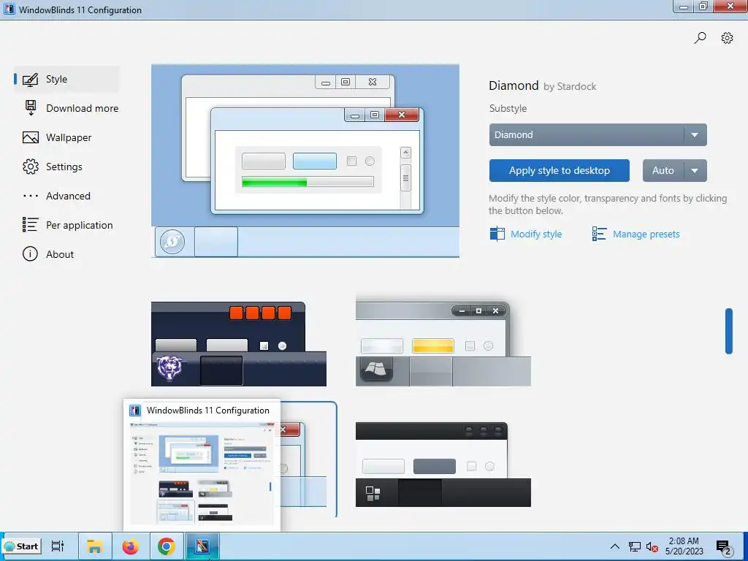Select the black-and-white dark taskbar style thumbnail
Viewport: 748px width, 561px height.
(x=443, y=464)
